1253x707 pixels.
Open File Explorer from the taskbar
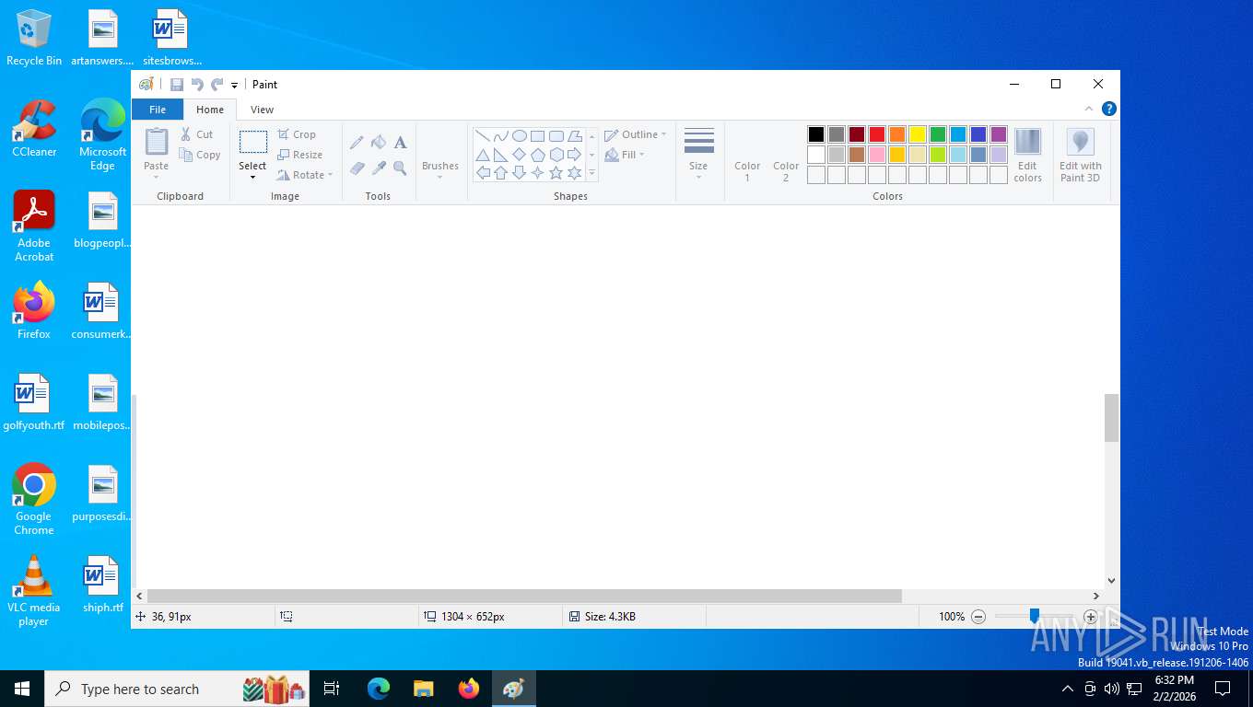coord(424,689)
